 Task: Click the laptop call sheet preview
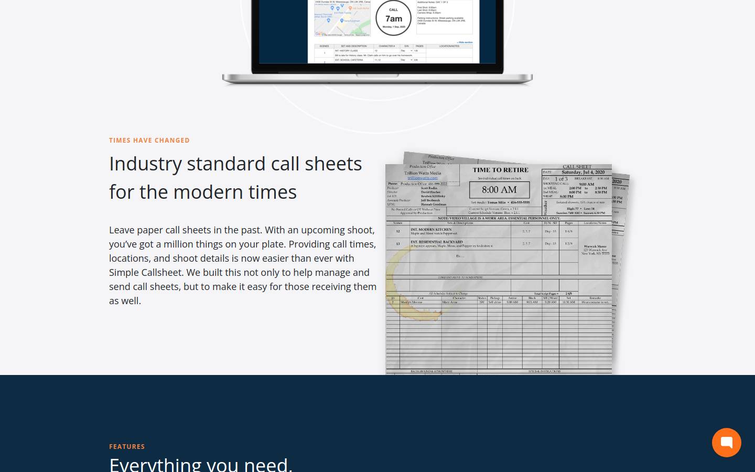377,42
